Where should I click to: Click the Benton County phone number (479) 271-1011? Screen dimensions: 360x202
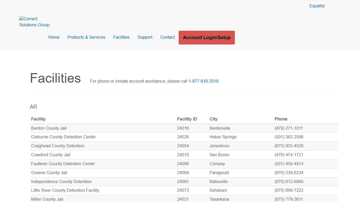[x=289, y=128]
